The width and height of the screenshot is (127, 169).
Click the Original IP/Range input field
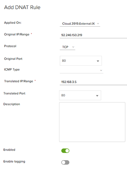click(93, 35)
